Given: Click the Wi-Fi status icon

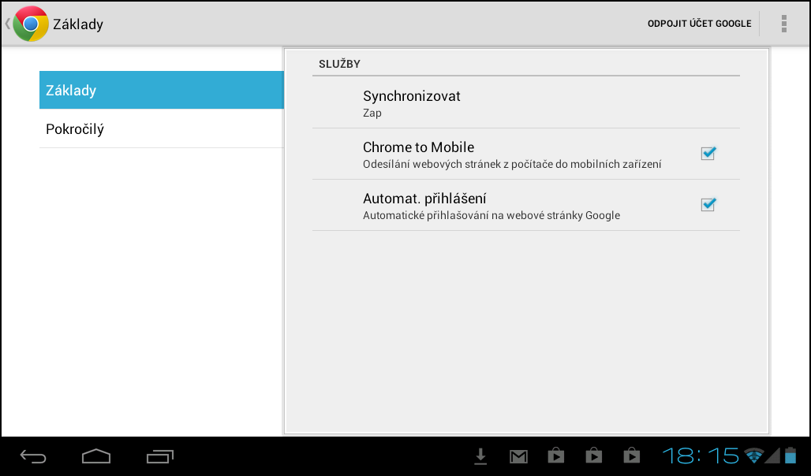Looking at the screenshot, I should pos(753,456).
